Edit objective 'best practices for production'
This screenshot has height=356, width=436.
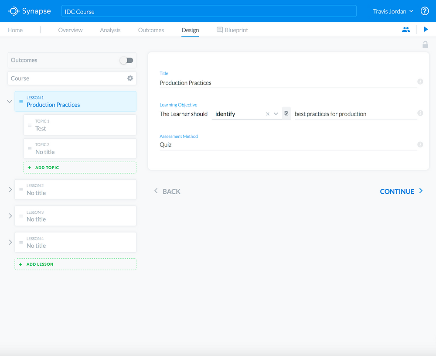coord(356,114)
